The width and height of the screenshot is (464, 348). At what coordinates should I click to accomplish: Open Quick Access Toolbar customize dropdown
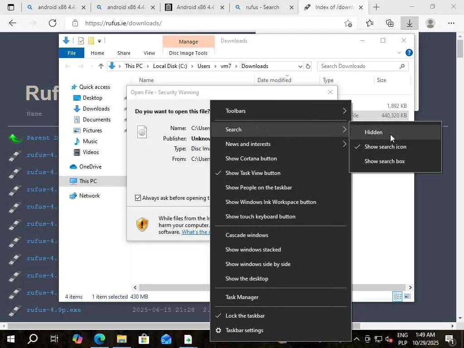click(x=99, y=41)
